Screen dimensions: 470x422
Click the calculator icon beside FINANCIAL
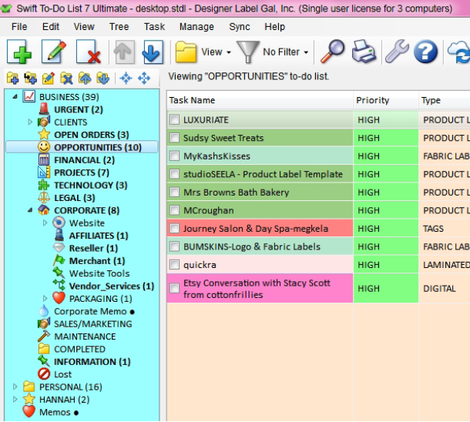coord(44,159)
